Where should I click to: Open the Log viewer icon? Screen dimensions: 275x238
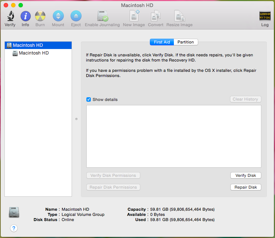[265, 16]
